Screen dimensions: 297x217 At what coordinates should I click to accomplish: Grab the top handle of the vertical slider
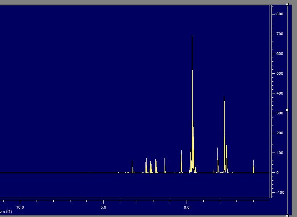[287, 4]
